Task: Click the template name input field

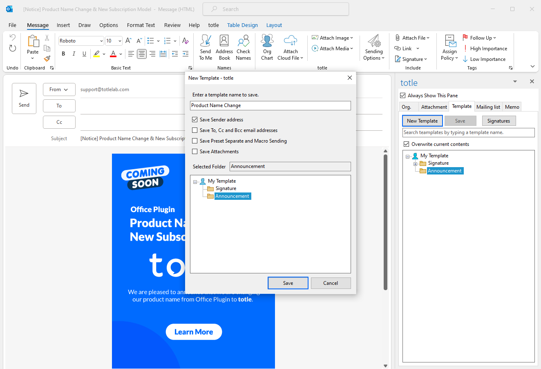Action: pos(270,105)
